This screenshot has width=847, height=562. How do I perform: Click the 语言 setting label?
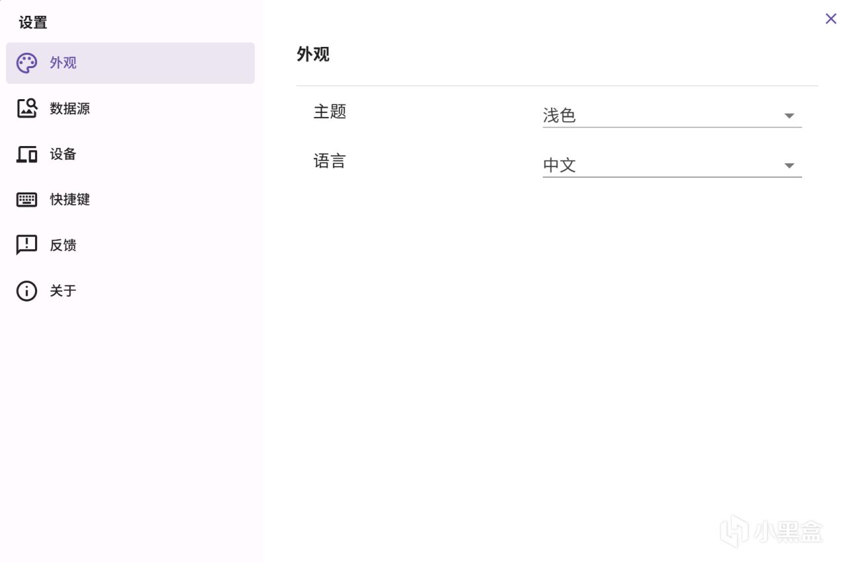(330, 161)
